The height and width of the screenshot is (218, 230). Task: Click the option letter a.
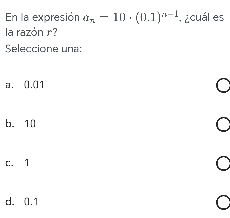pyautogui.click(x=9, y=85)
